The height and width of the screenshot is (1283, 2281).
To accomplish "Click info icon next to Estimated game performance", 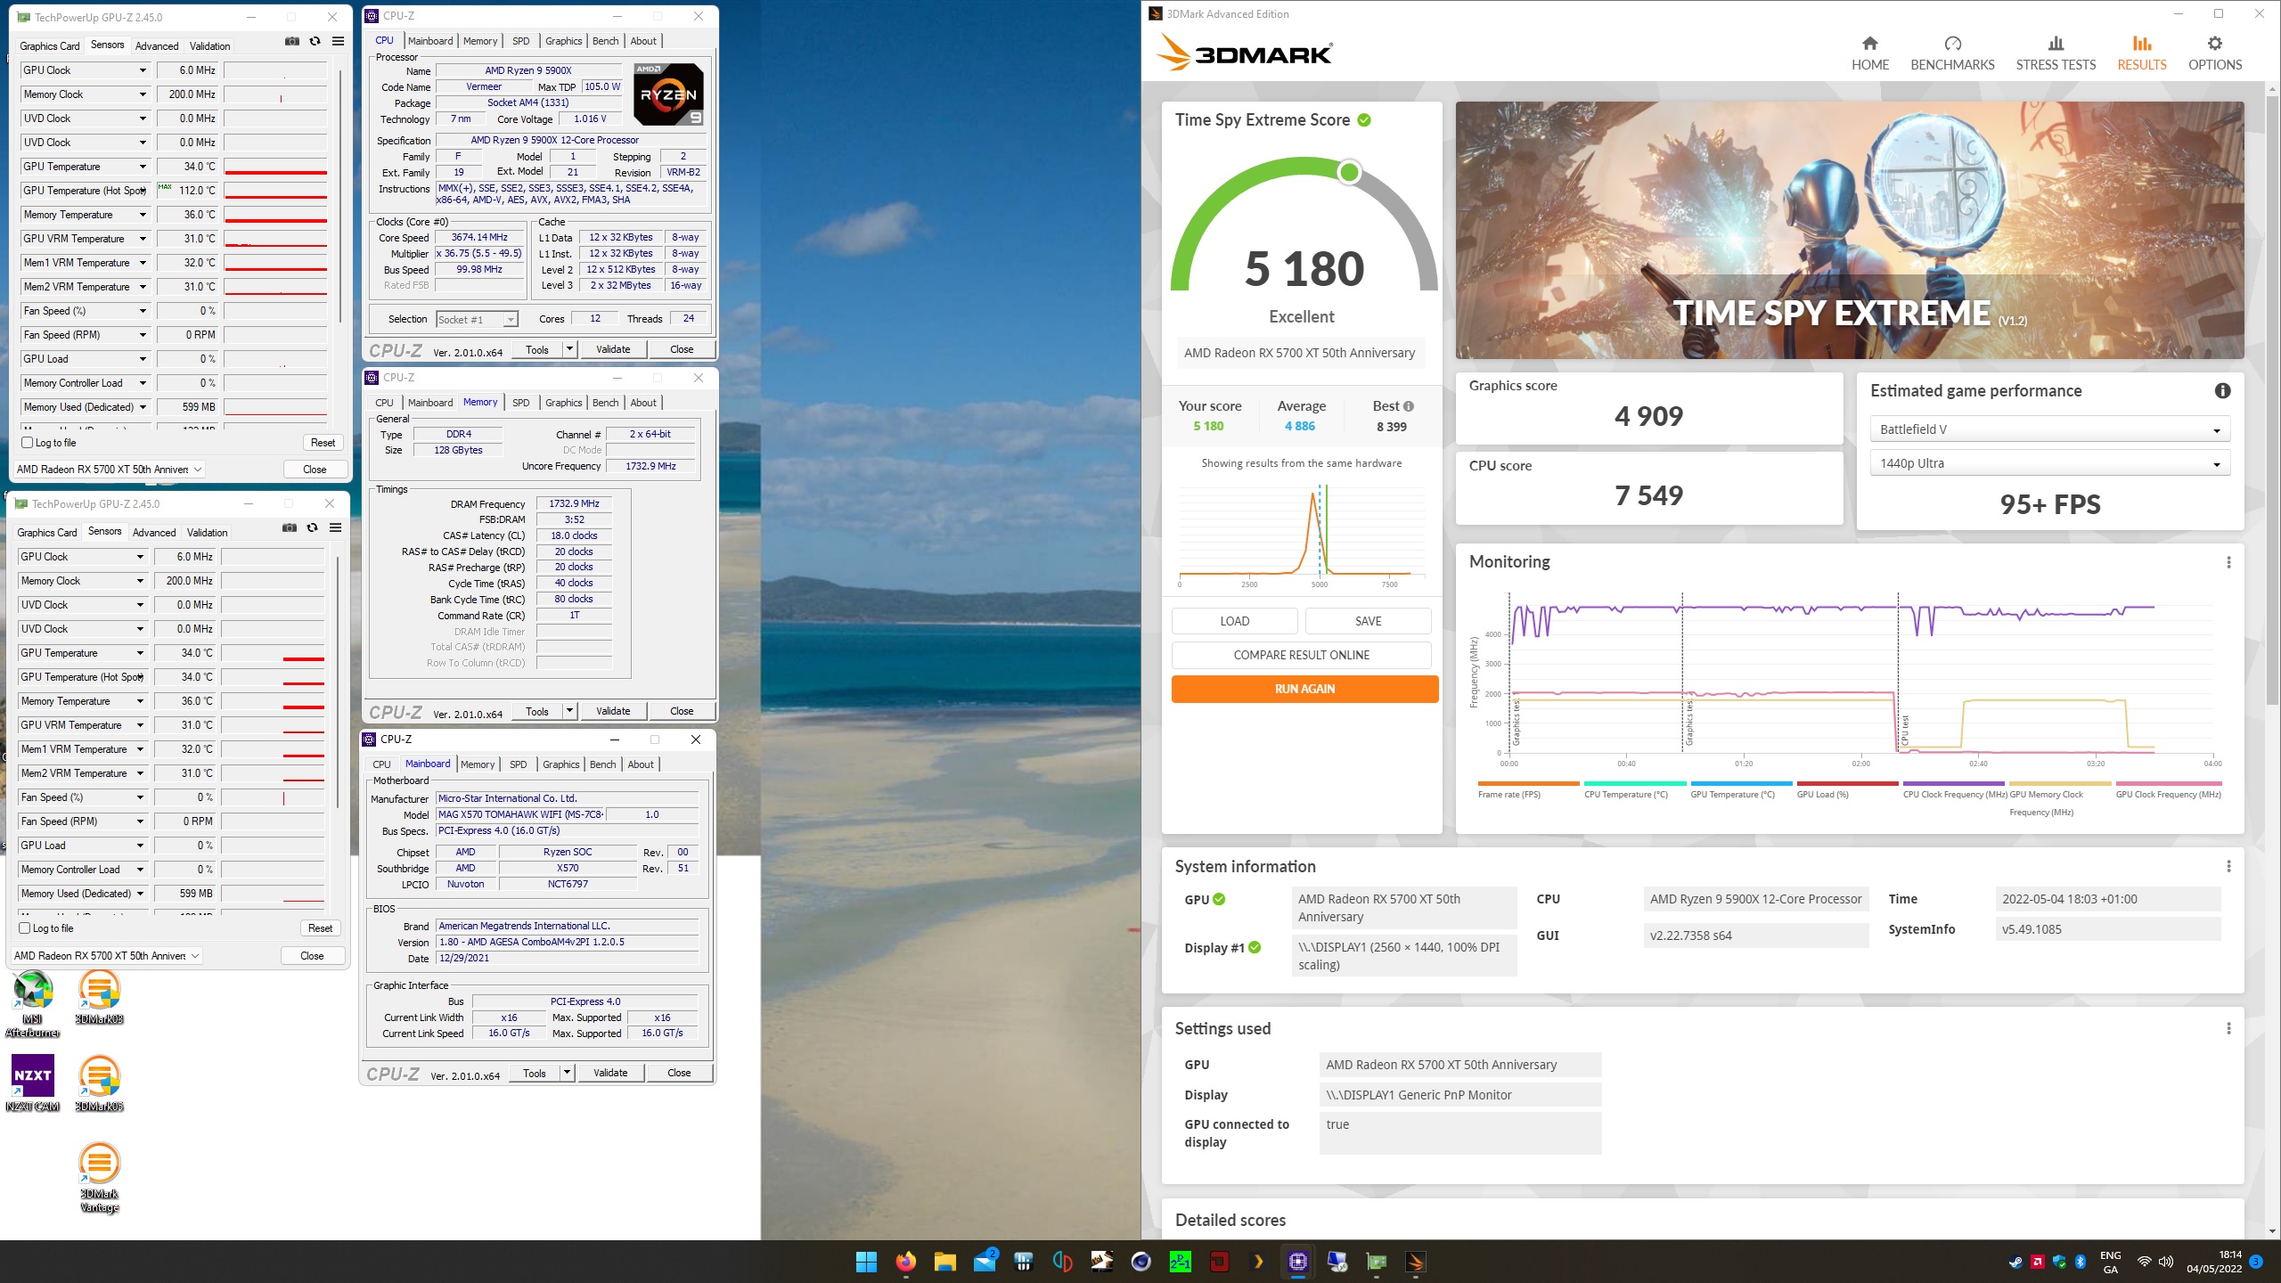I will pos(2222,390).
